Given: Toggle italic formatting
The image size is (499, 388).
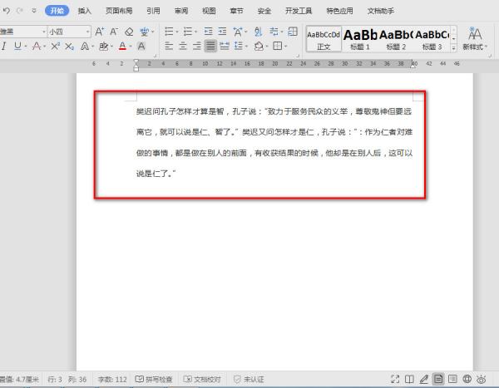Looking at the screenshot, I should [x=5, y=47].
